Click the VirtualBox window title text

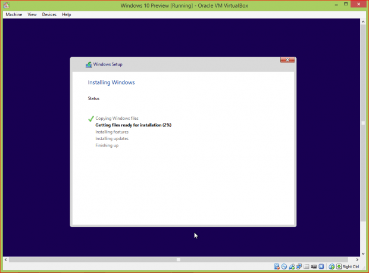point(185,5)
